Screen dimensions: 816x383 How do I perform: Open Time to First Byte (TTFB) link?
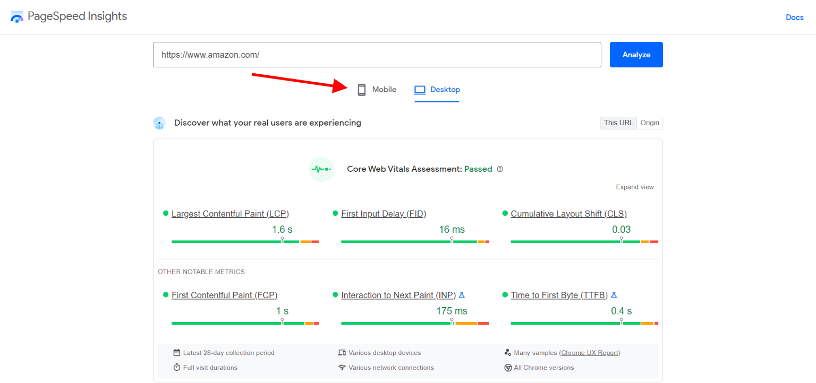tap(559, 295)
